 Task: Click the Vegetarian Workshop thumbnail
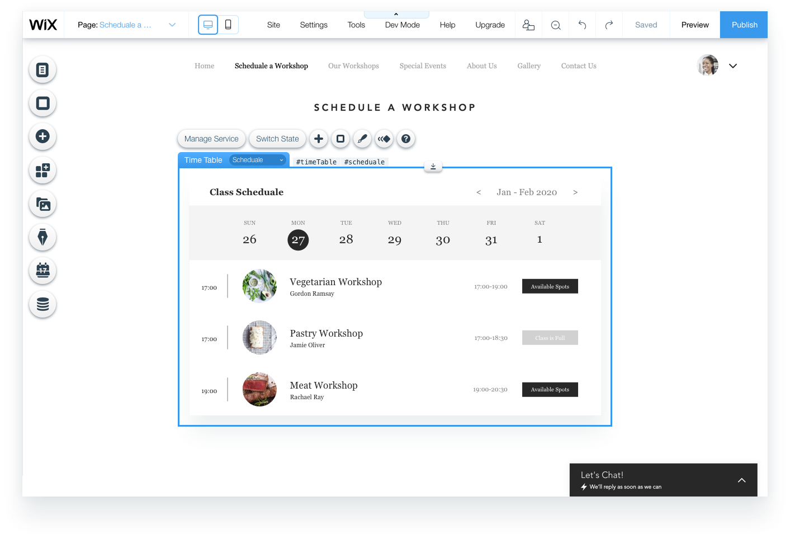[x=259, y=286]
